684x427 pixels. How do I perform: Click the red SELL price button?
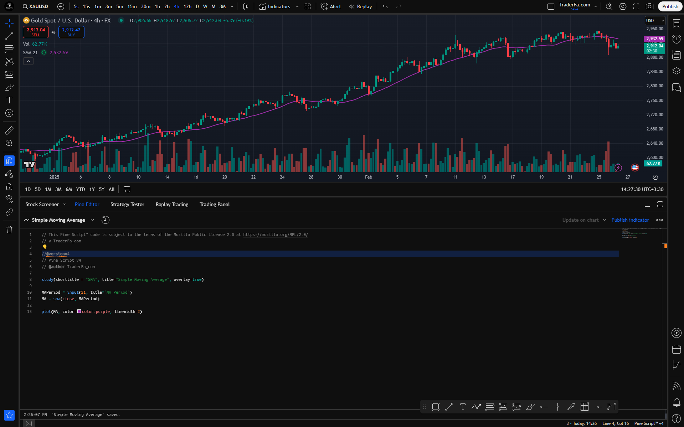pyautogui.click(x=36, y=32)
